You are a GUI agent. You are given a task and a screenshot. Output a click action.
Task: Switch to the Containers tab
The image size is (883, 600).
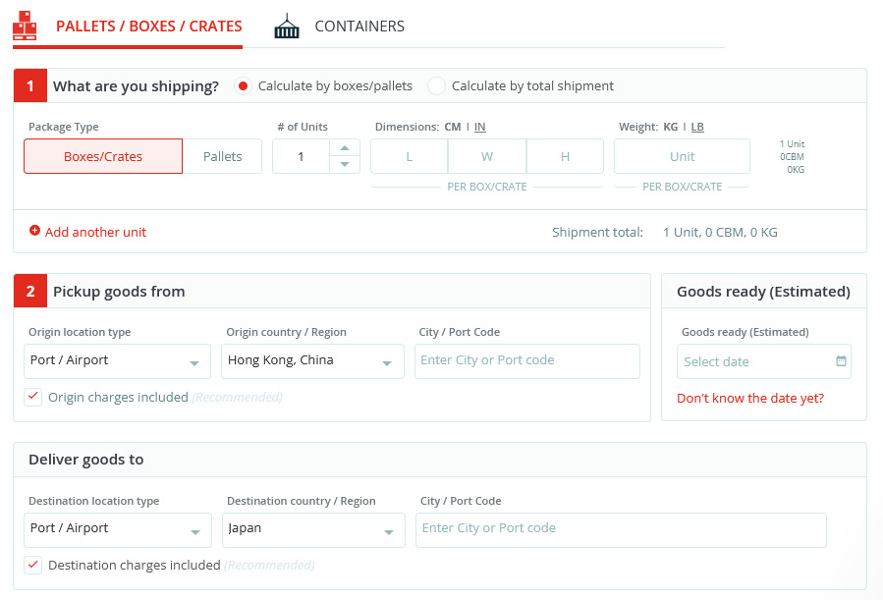359,27
